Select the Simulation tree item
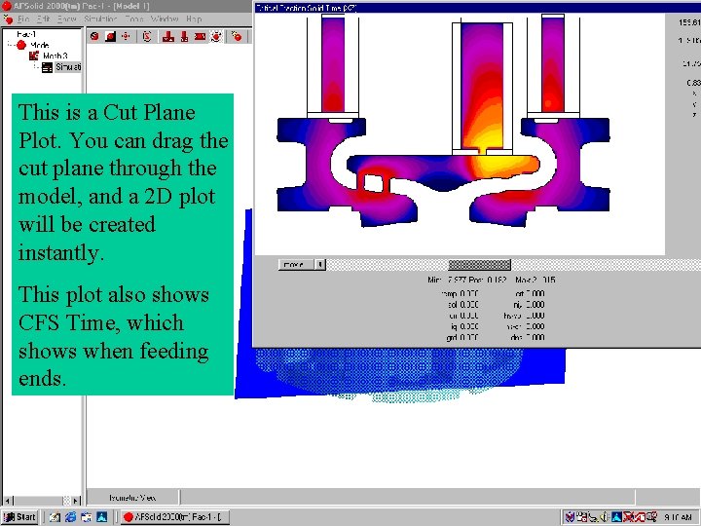The image size is (701, 526). (x=68, y=67)
